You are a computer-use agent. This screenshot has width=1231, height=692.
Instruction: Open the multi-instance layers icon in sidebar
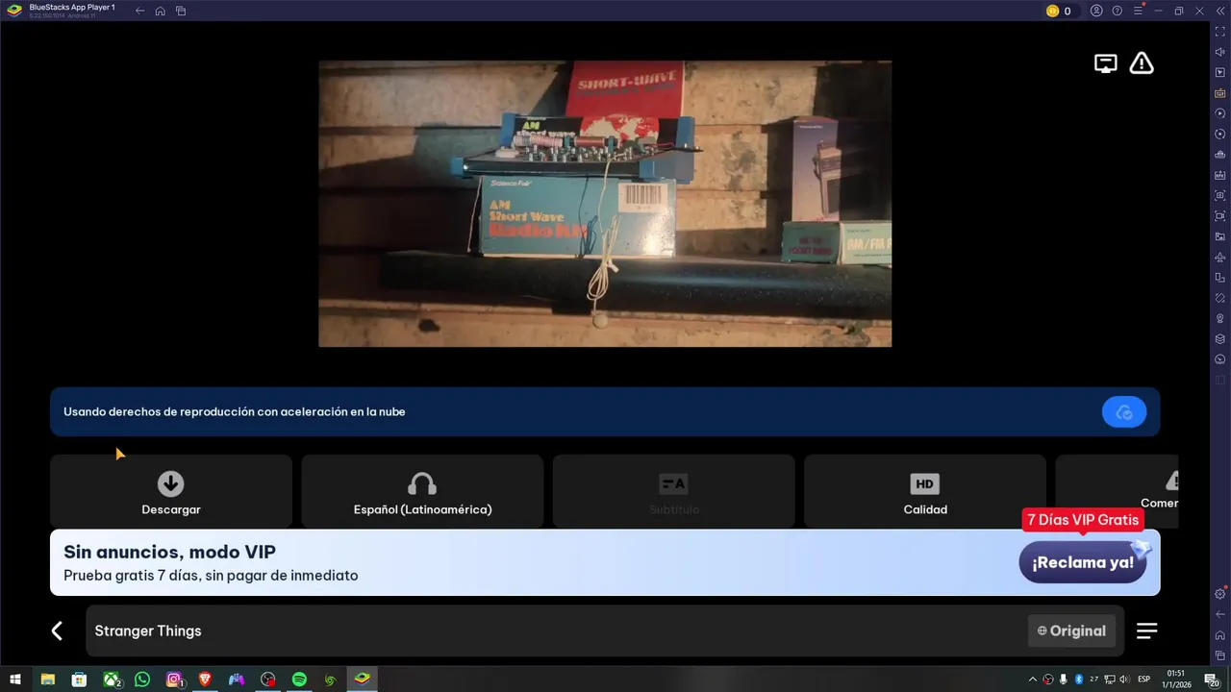[1220, 339]
